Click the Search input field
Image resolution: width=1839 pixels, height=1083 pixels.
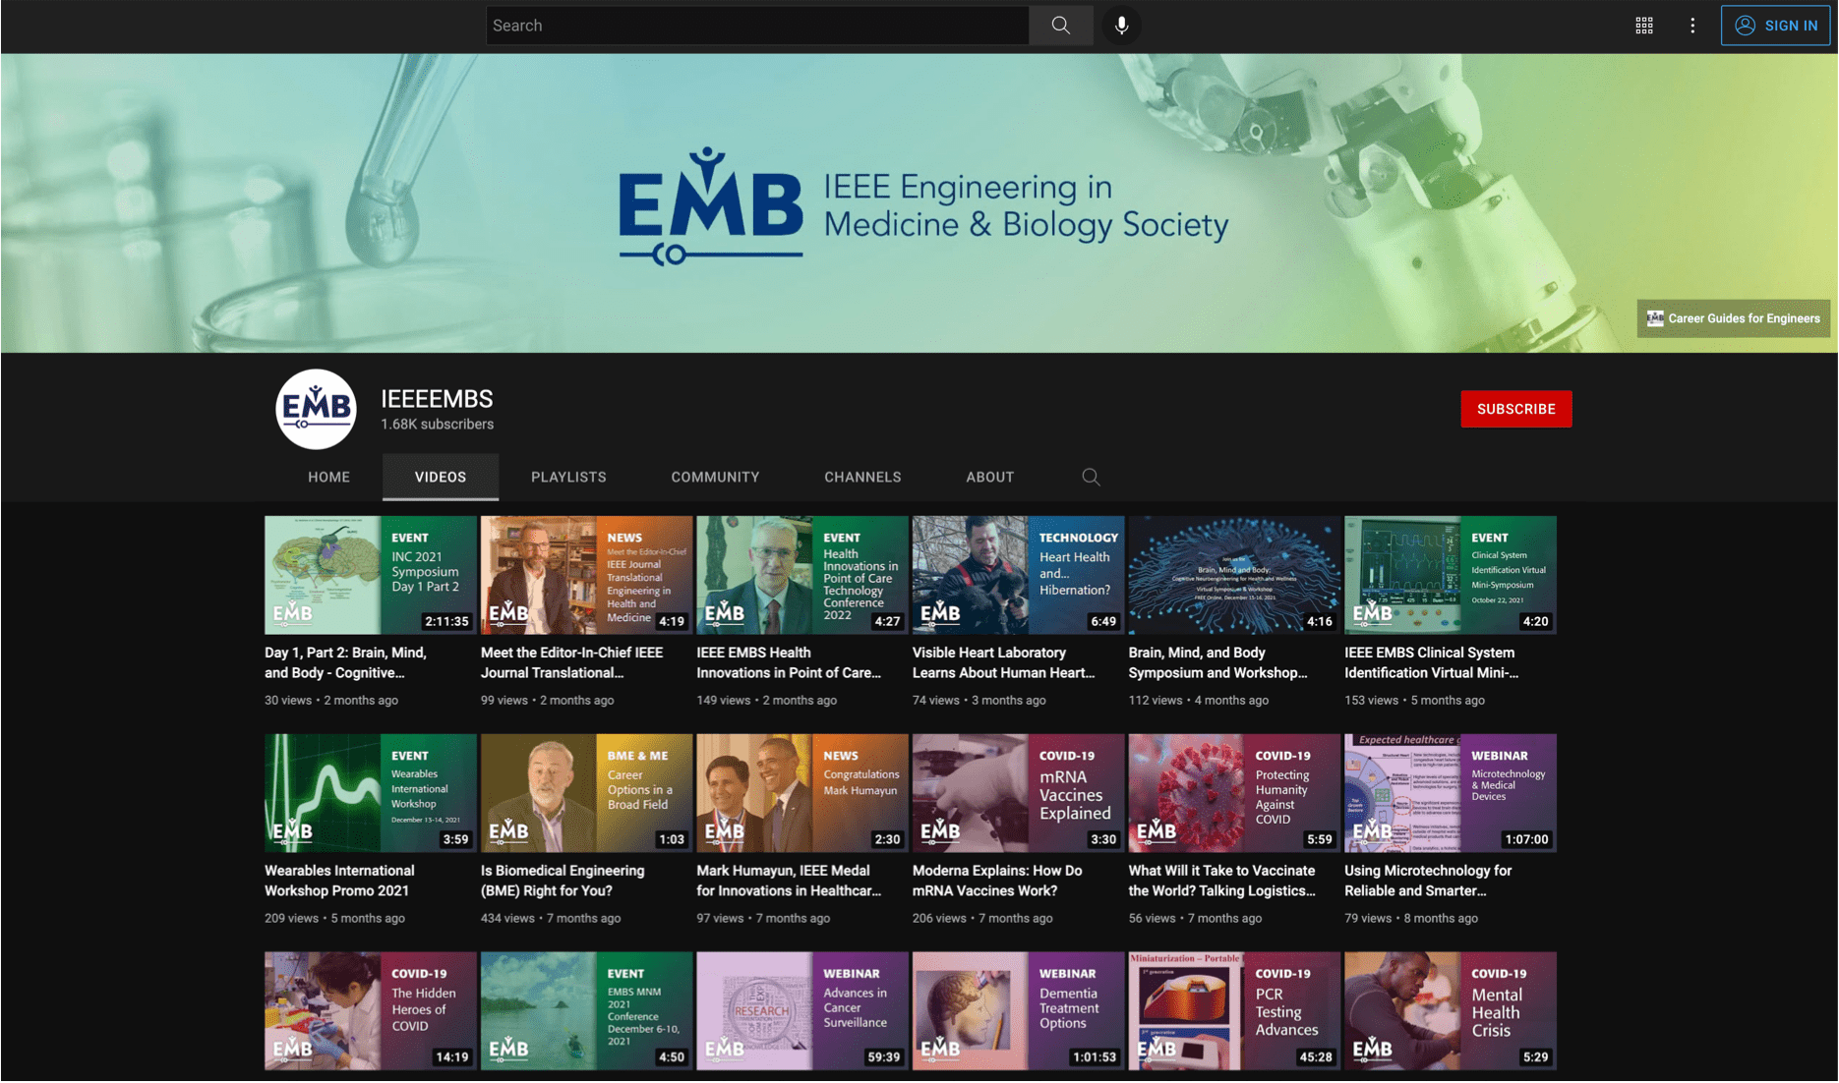(x=757, y=26)
